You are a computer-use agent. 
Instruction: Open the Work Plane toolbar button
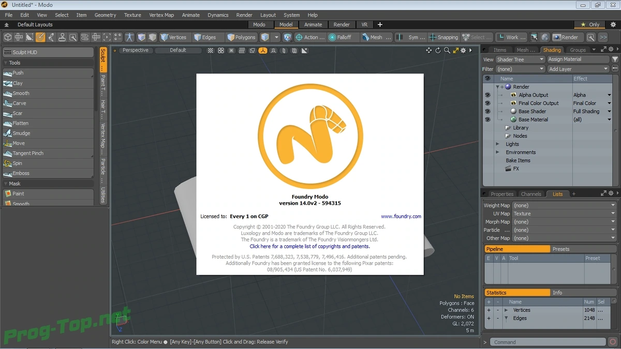512,37
